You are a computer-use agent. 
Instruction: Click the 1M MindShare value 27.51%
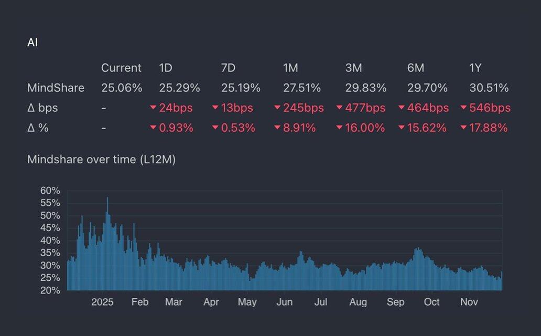(x=301, y=88)
